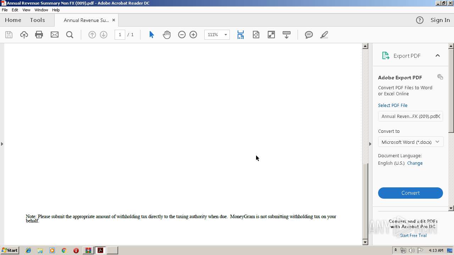Change the document language link

tap(415, 163)
